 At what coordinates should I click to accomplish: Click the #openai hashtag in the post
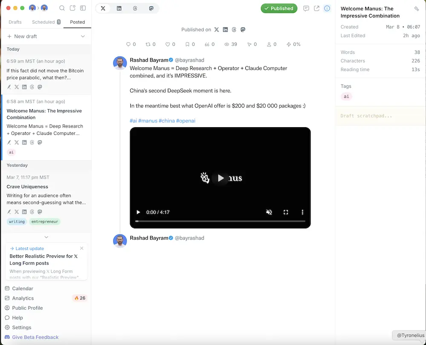pos(186,121)
